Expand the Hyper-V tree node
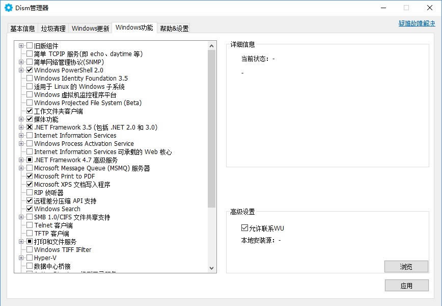 tap(21, 258)
